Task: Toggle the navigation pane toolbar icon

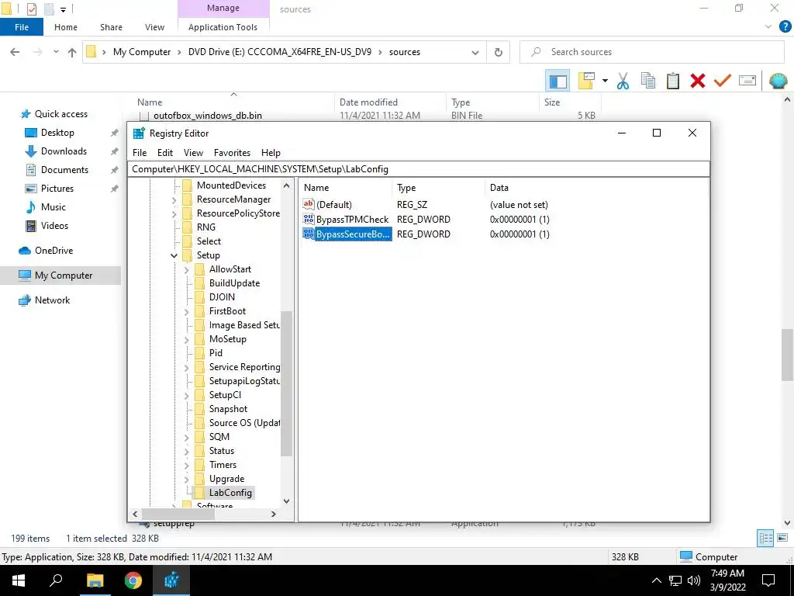Action: tap(558, 81)
